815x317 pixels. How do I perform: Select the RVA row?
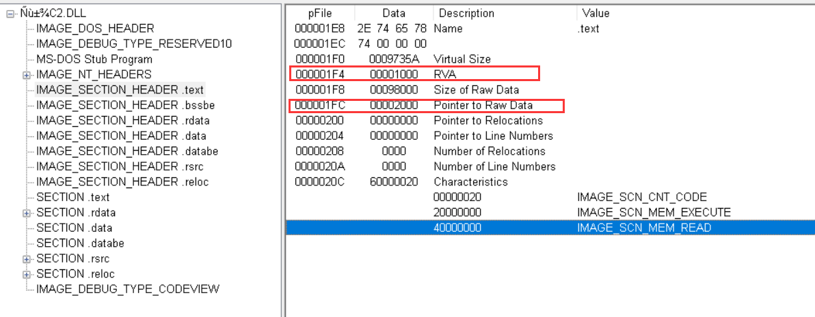[444, 74]
